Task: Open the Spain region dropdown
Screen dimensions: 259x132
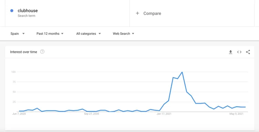Action: click(x=18, y=34)
